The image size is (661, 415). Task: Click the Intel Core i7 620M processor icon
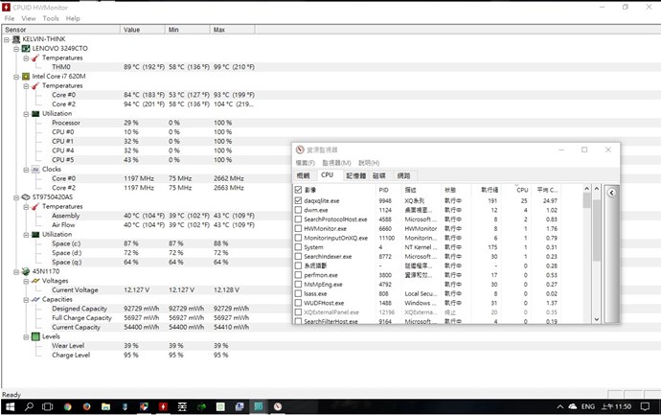point(26,76)
